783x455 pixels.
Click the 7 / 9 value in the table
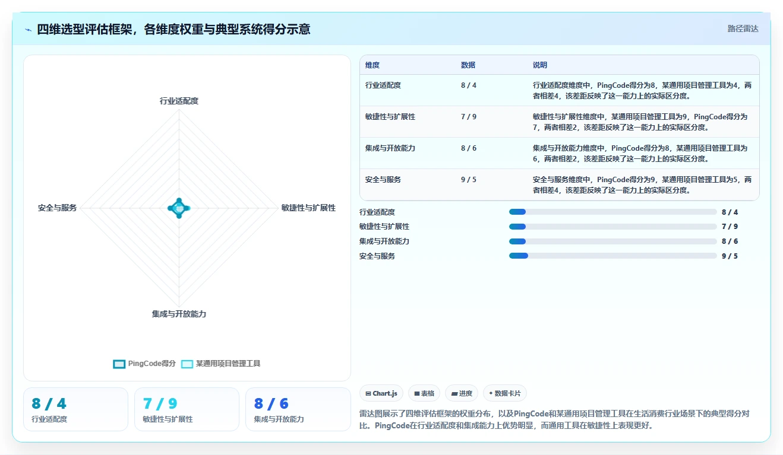pos(469,117)
